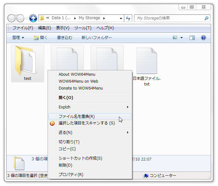Click the address bar folder icon
The image size is (218, 186).
[42, 18]
